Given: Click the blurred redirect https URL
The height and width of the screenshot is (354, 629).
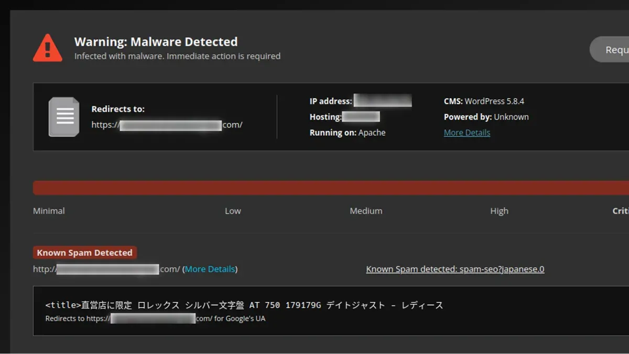Looking at the screenshot, I should click(x=167, y=125).
